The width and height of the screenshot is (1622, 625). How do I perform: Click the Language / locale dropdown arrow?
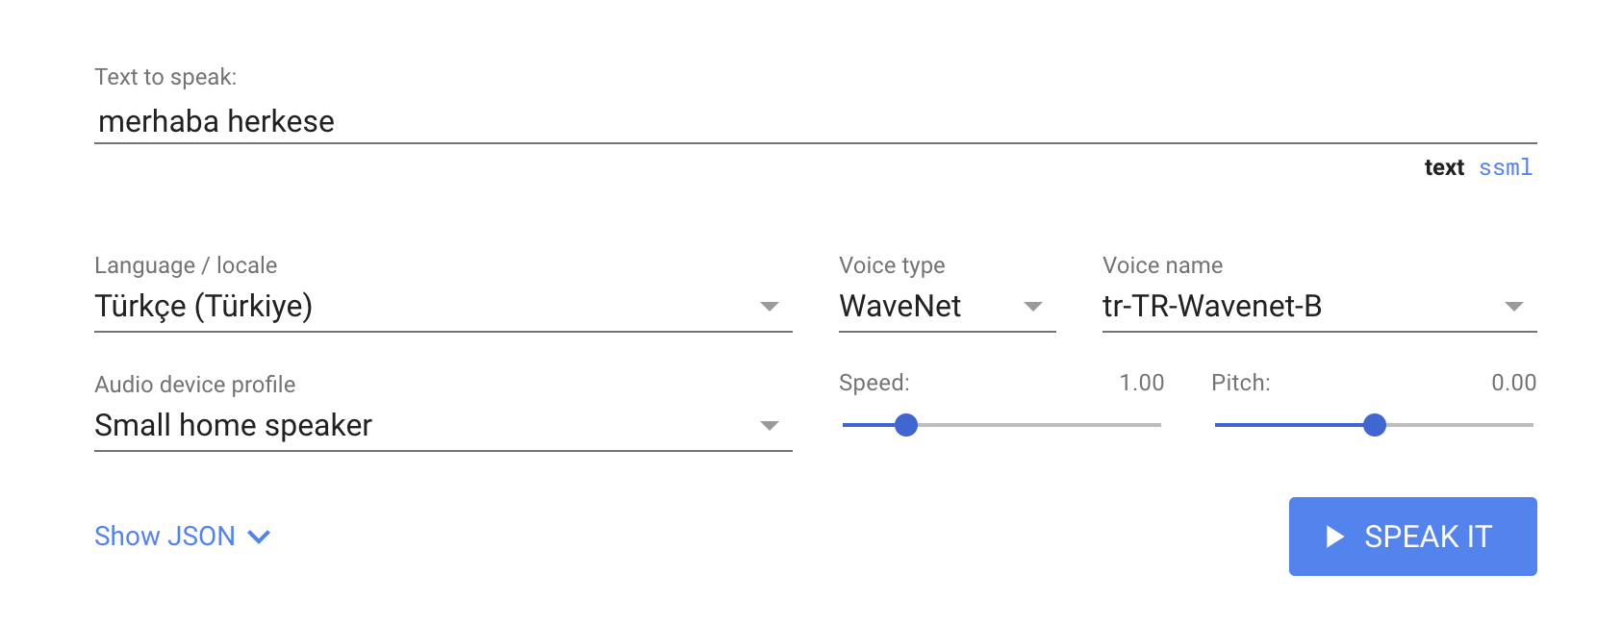pyautogui.click(x=769, y=307)
